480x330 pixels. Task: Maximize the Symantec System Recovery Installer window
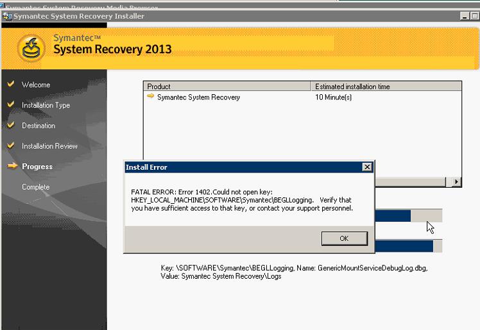click(x=474, y=16)
